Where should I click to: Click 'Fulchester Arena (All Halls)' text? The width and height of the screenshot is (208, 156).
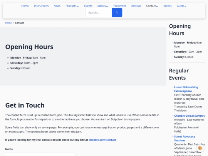pyautogui.click(x=187, y=129)
